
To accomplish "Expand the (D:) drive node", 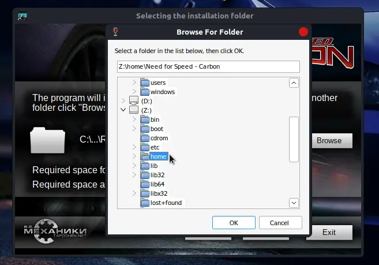I will pyautogui.click(x=123, y=100).
